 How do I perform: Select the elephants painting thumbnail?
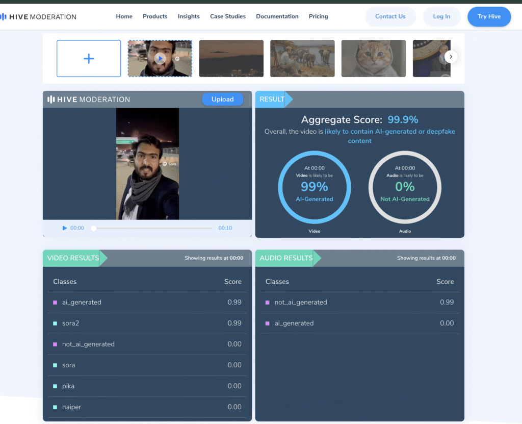pos(302,59)
